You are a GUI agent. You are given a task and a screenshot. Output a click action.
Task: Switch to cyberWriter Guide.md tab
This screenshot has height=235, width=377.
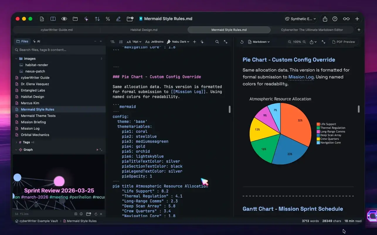(57, 30)
